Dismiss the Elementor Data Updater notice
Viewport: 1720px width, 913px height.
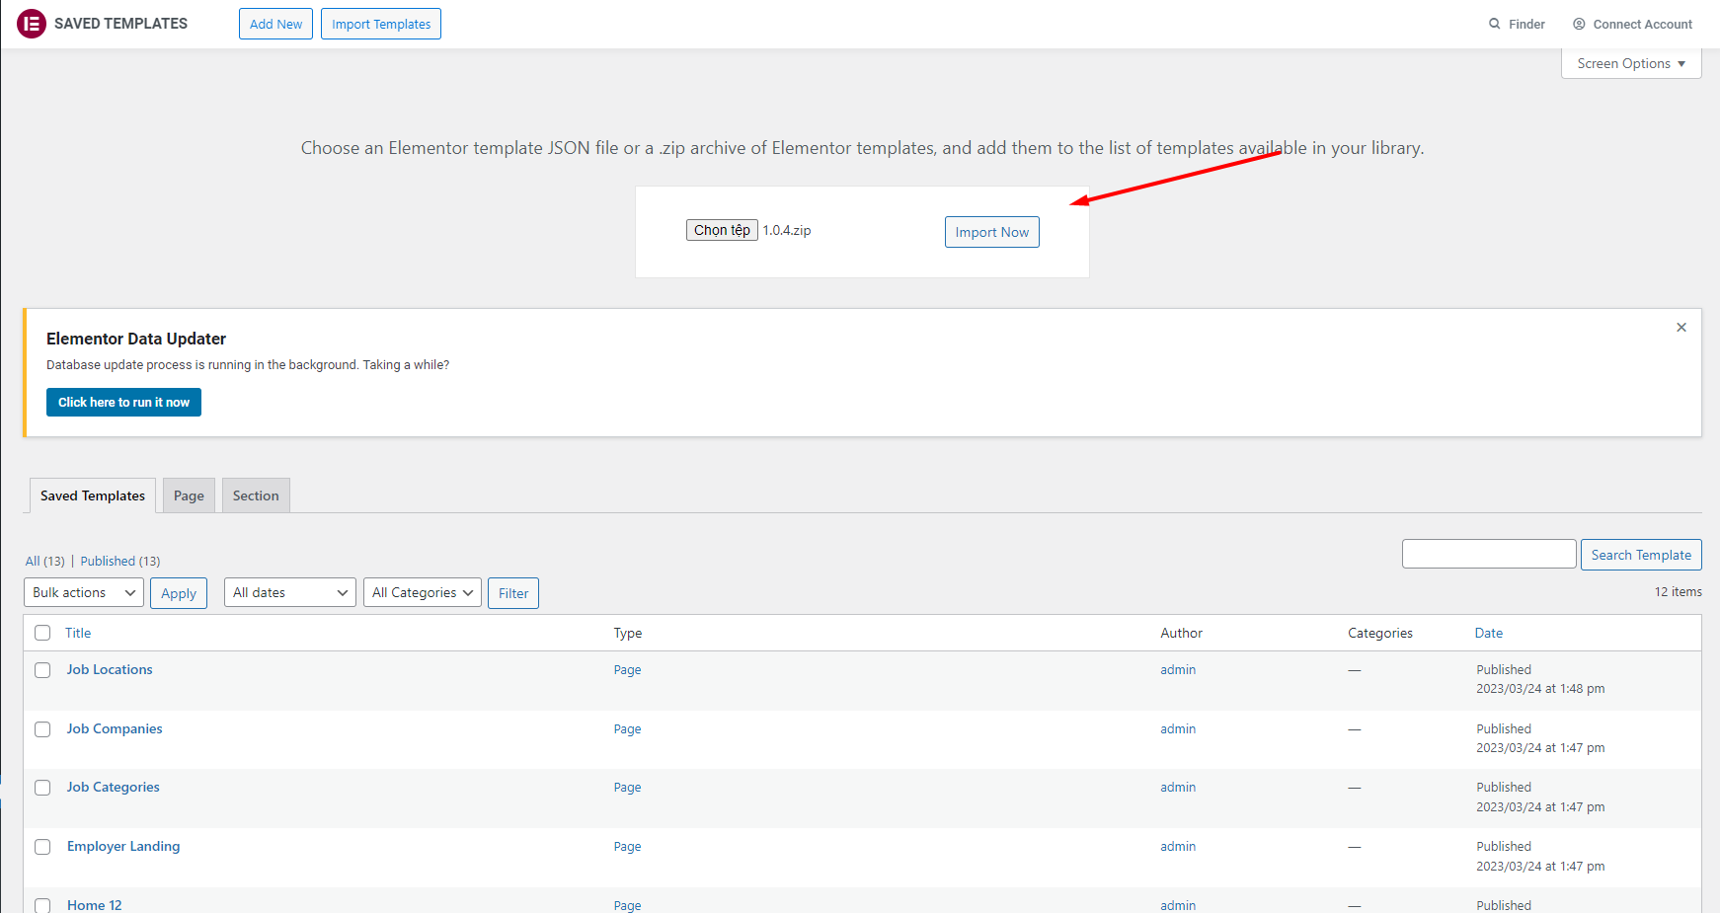click(x=1681, y=328)
